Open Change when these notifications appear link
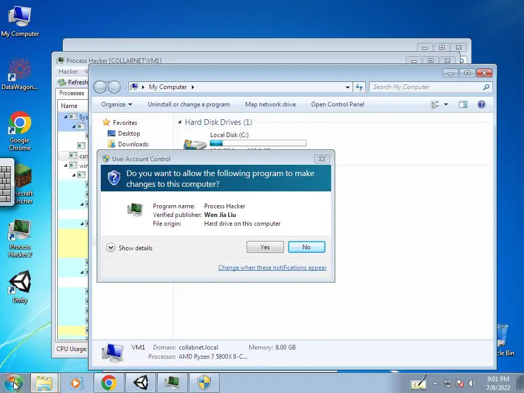 272,267
